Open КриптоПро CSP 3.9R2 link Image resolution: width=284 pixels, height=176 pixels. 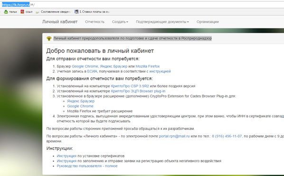[x=130, y=86]
